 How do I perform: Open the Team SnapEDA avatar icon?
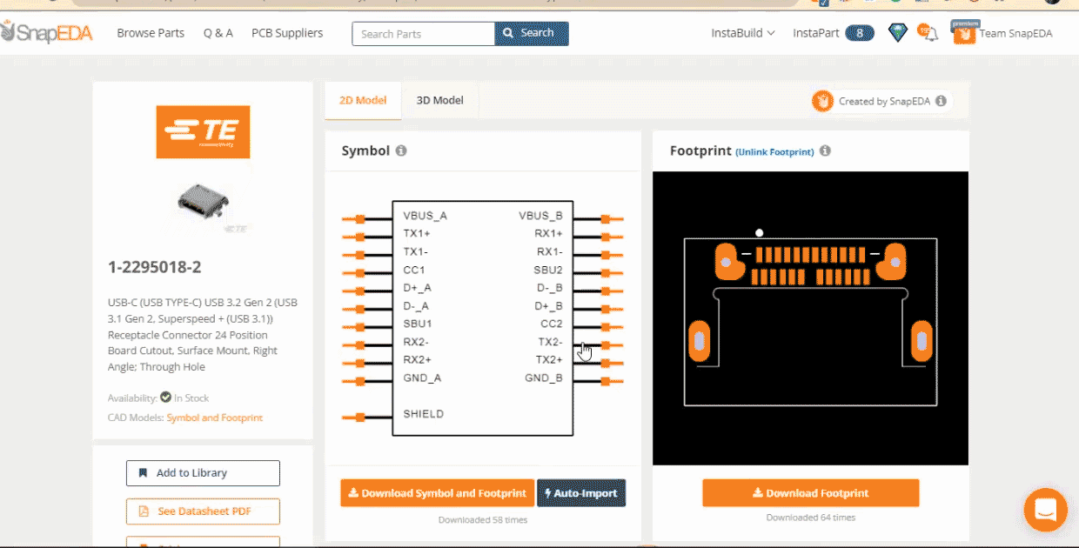tap(964, 34)
